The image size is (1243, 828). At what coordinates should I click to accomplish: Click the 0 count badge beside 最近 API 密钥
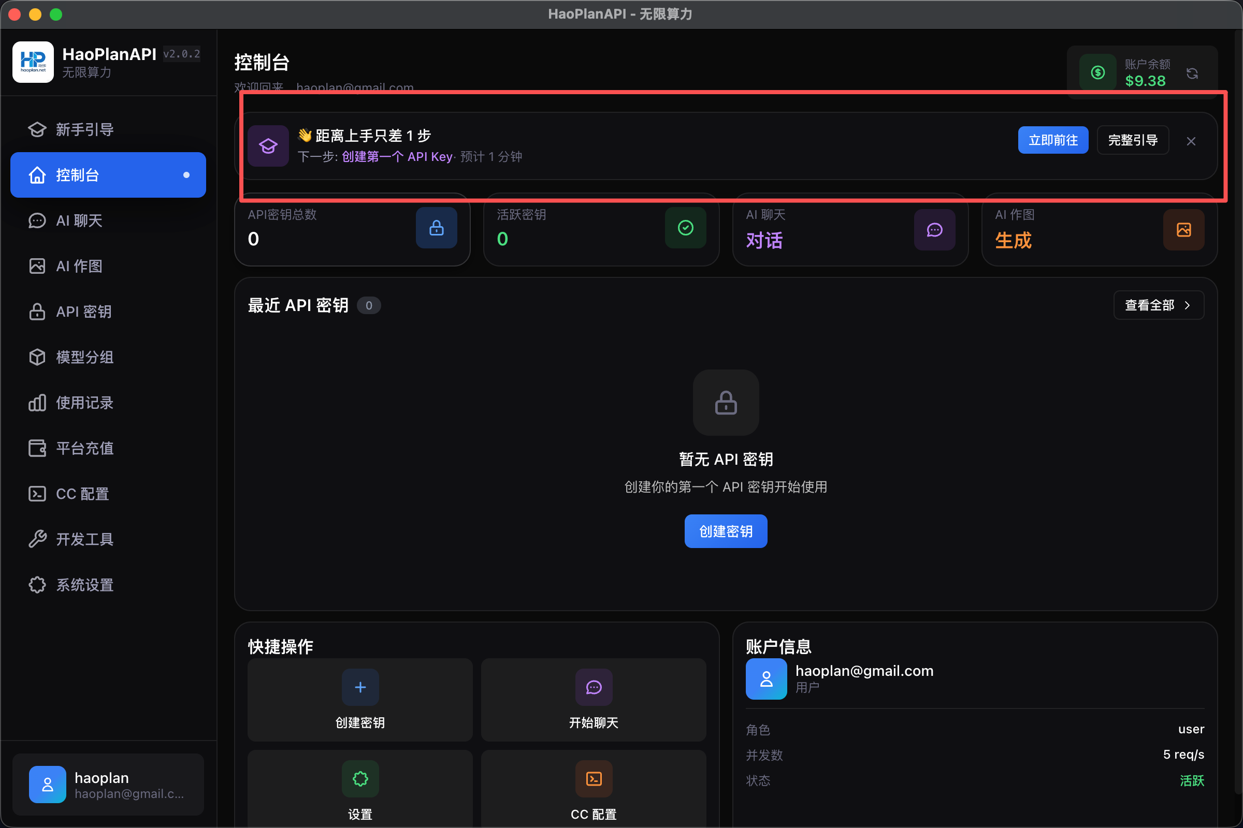tap(368, 305)
